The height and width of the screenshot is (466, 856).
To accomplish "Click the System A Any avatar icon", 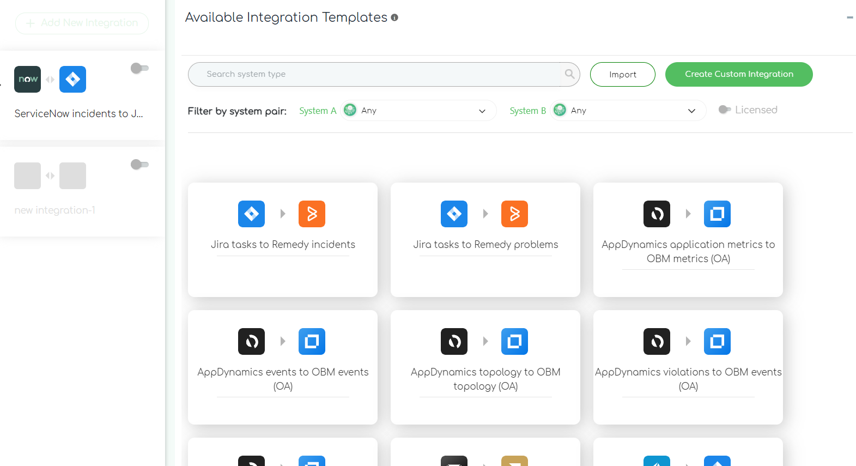I will (x=350, y=110).
